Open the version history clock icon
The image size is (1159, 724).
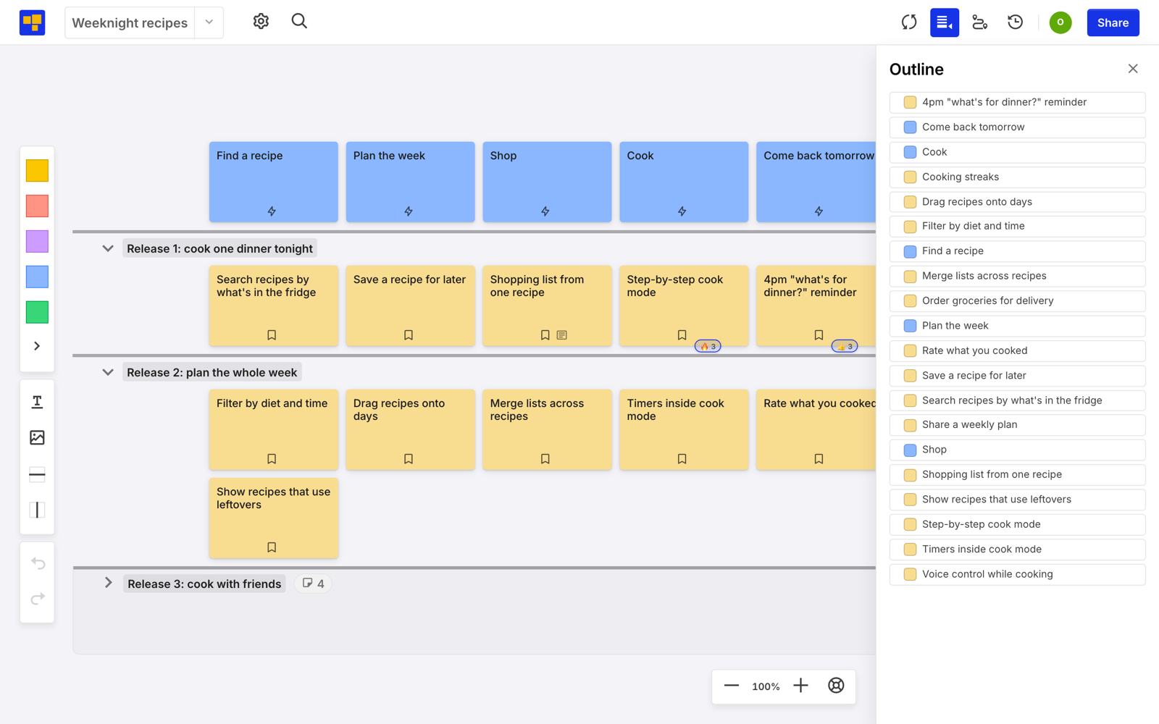[x=1016, y=22]
